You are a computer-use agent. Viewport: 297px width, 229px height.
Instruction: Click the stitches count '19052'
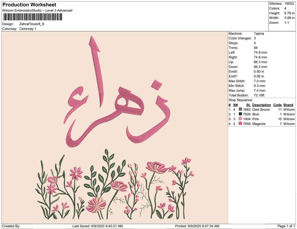click(x=289, y=4)
